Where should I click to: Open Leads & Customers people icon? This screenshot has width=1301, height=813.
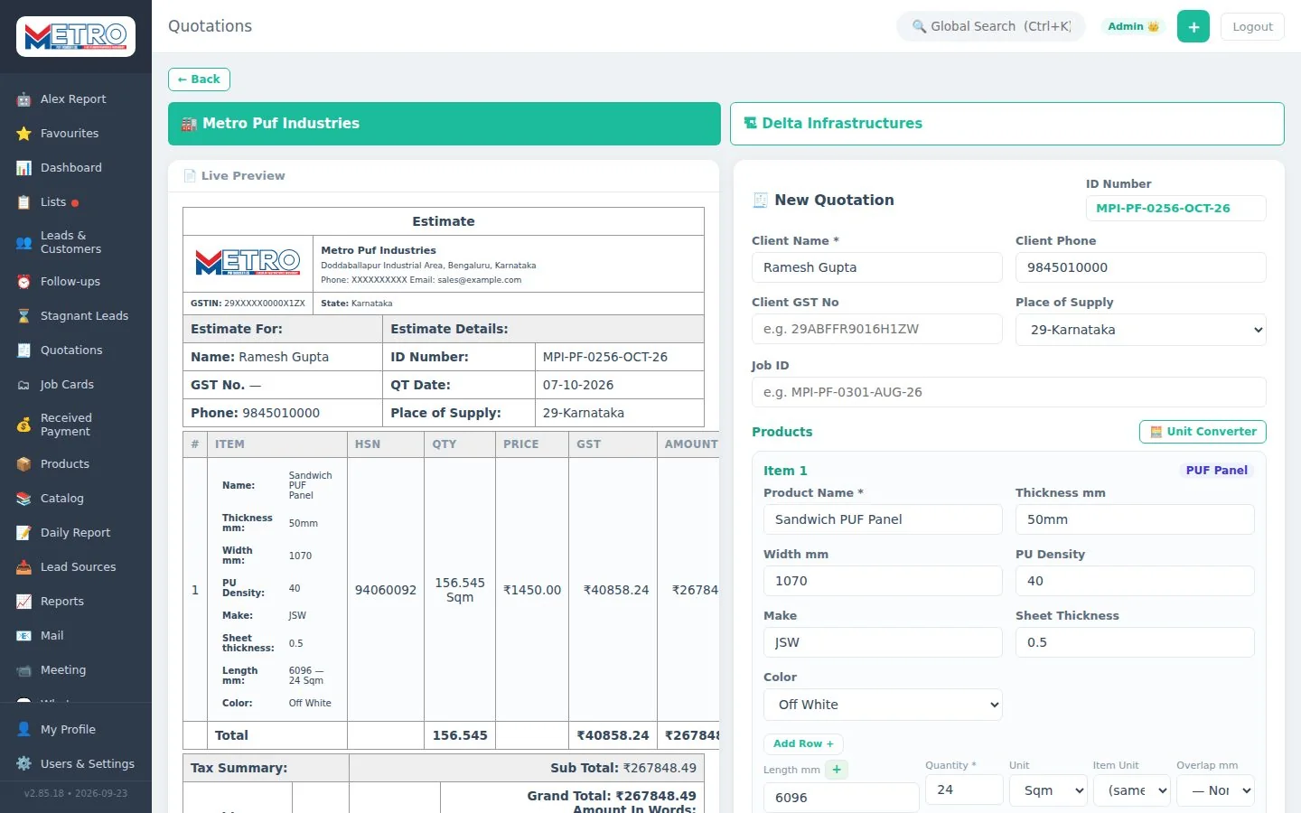(23, 242)
